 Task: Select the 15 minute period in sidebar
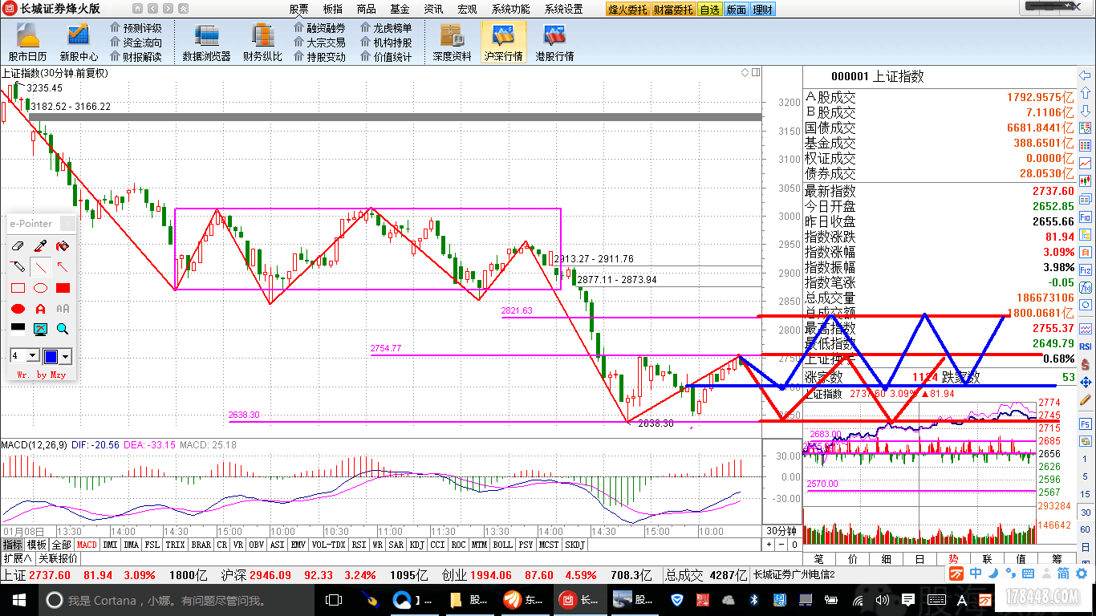[1086, 496]
